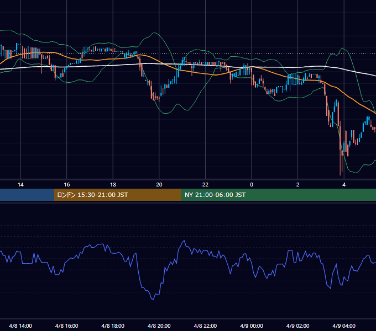Click the 4/8 16:00 time label

(x=67, y=325)
